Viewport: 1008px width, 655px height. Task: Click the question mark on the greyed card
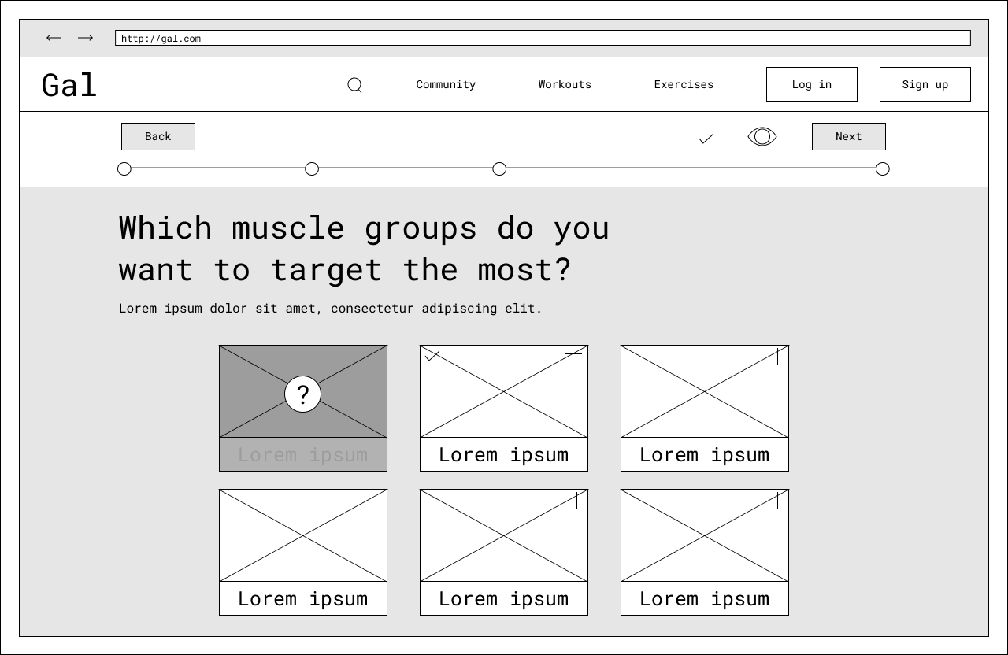303,394
